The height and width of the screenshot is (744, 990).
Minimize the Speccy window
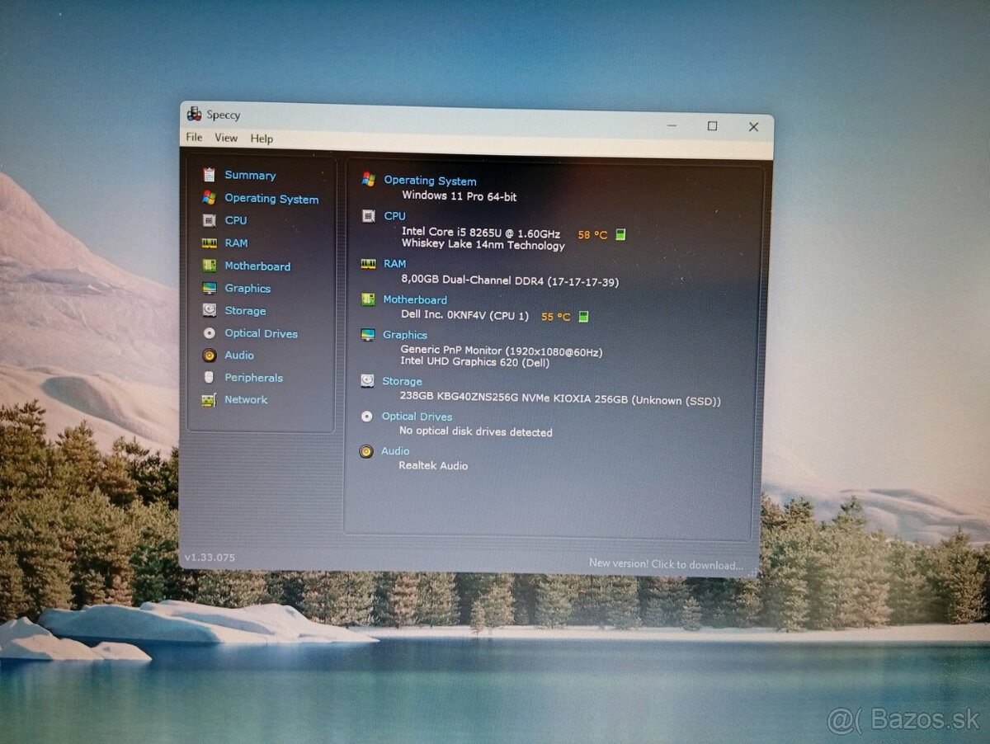pyautogui.click(x=672, y=125)
